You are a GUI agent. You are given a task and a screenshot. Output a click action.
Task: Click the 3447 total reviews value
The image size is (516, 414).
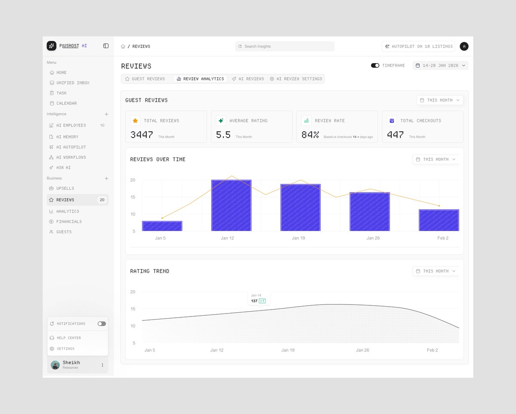(141, 135)
